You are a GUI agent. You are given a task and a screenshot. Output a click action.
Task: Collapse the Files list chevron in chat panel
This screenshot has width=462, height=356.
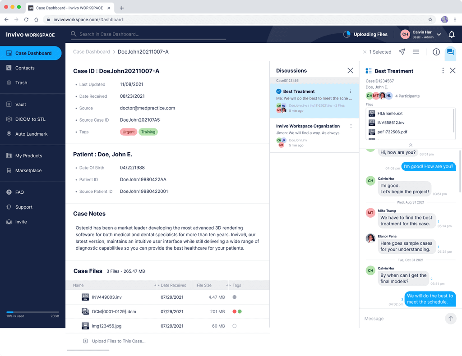(411, 145)
